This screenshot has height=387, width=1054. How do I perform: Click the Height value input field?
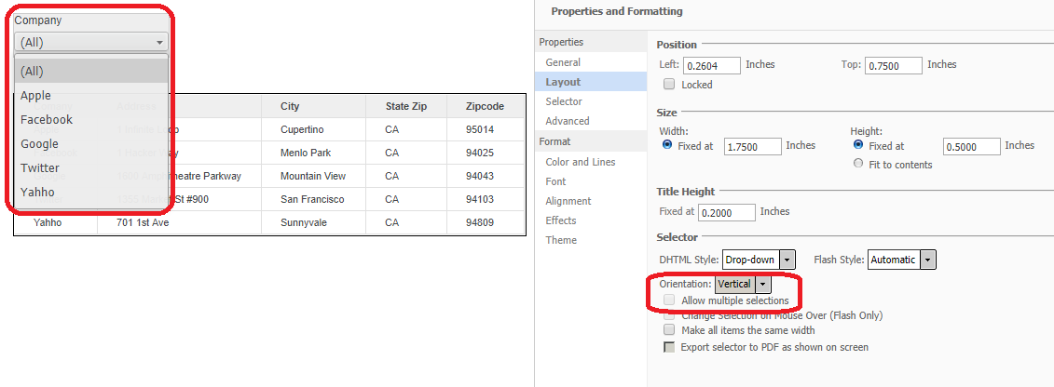[971, 146]
